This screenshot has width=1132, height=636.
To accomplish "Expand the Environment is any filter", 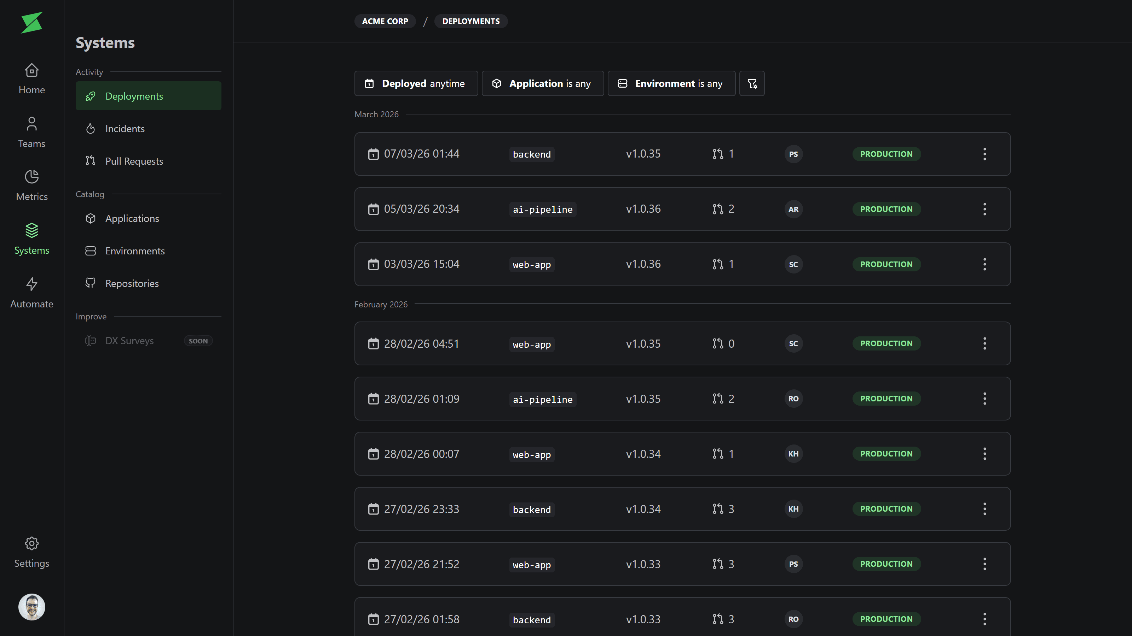I will click(x=671, y=83).
